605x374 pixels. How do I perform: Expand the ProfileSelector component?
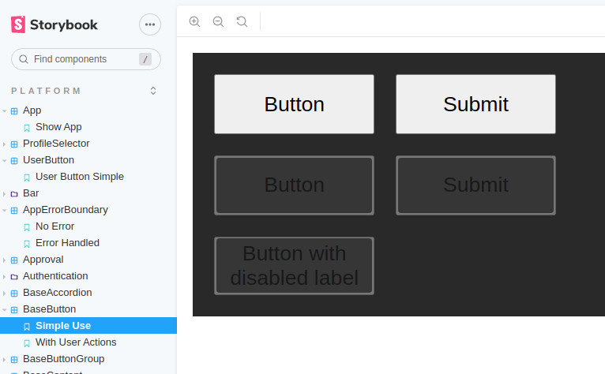(5, 144)
